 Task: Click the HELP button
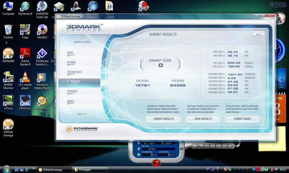pos(258,34)
